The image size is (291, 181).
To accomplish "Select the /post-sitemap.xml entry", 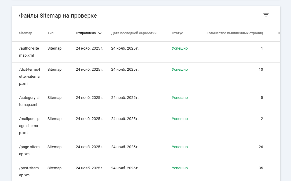I will (x=29, y=172).
